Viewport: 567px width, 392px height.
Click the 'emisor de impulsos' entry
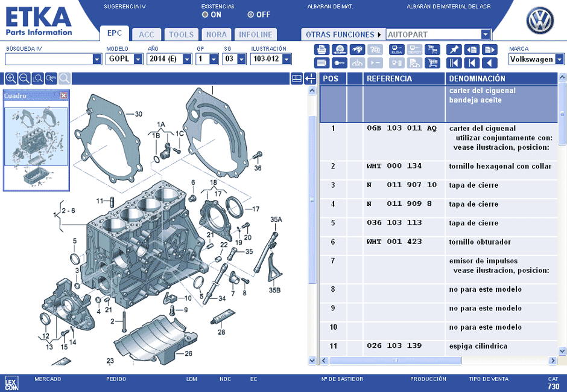coord(483,261)
